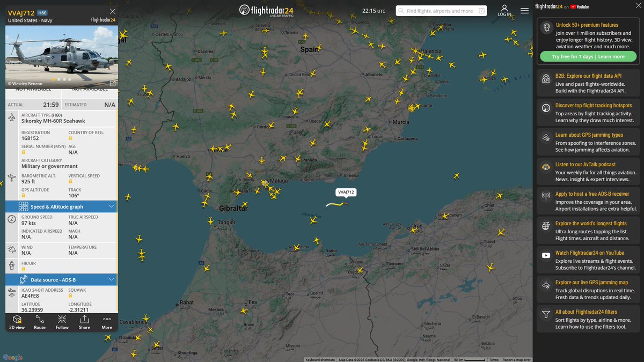
Task: Click the Seahawk helicopter photo
Action: 62,56
